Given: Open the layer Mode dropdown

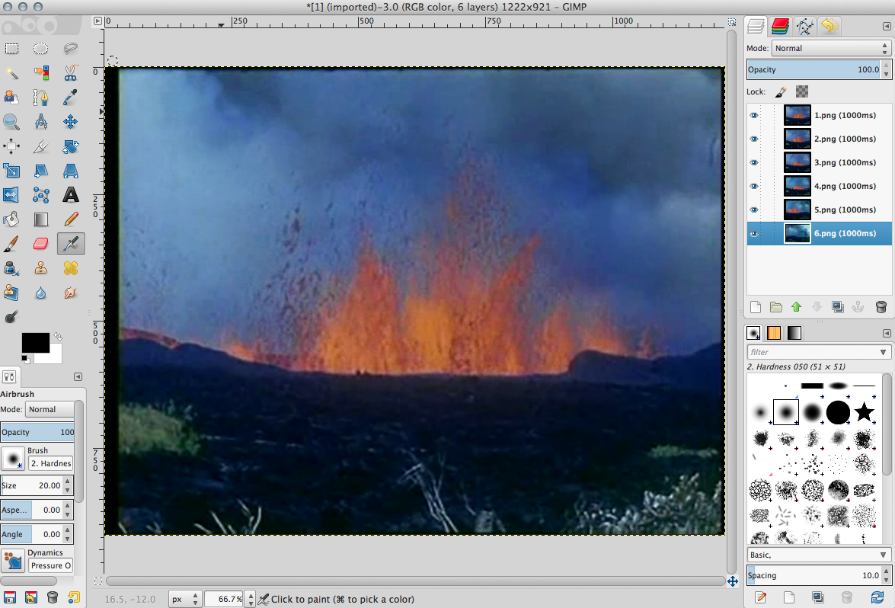Looking at the screenshot, I should pyautogui.click(x=831, y=49).
